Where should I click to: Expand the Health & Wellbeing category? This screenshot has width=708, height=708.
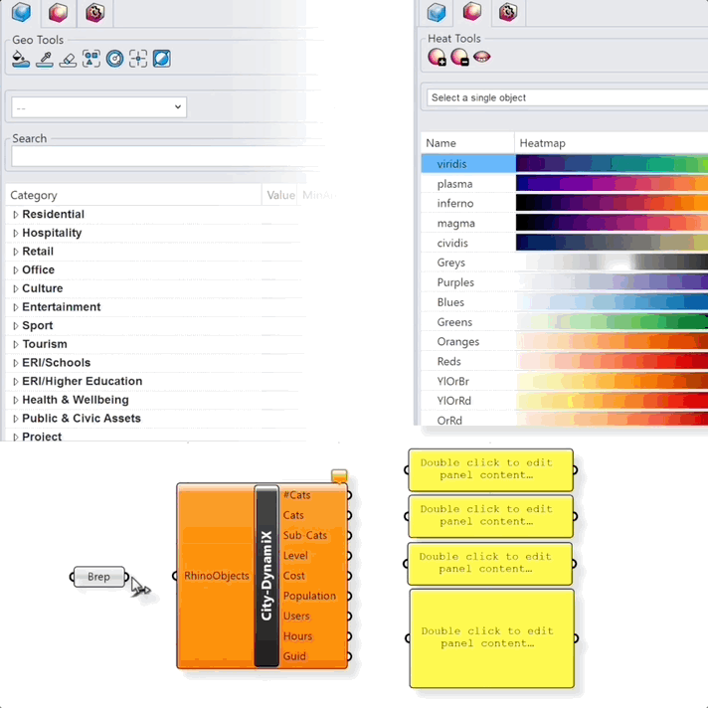pos(16,400)
